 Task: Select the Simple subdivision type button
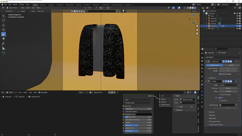point(231,65)
